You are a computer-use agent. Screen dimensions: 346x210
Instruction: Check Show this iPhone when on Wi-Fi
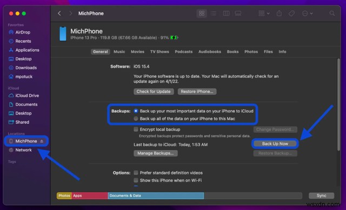[x=136, y=180]
